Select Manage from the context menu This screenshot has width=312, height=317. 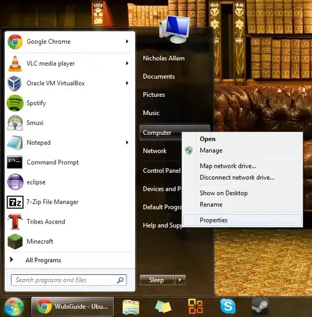242,150
